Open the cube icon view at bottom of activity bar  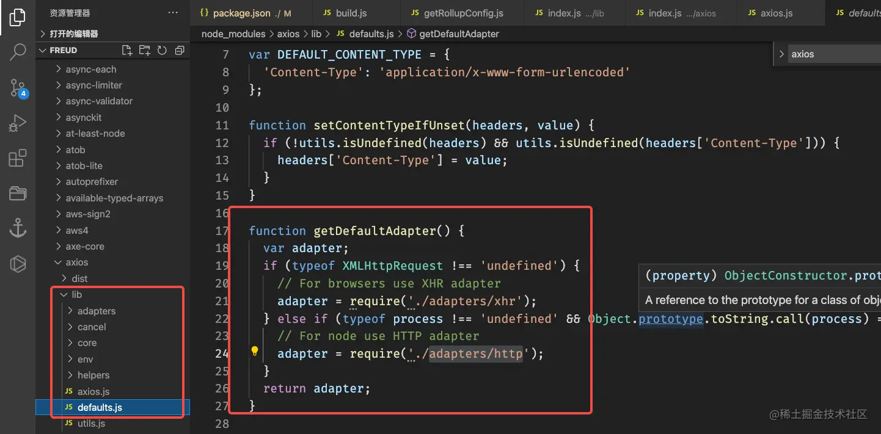[x=18, y=264]
